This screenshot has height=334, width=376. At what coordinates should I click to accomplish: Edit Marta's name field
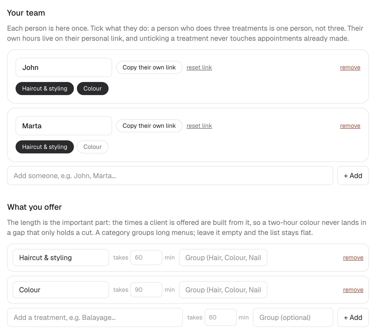64,126
